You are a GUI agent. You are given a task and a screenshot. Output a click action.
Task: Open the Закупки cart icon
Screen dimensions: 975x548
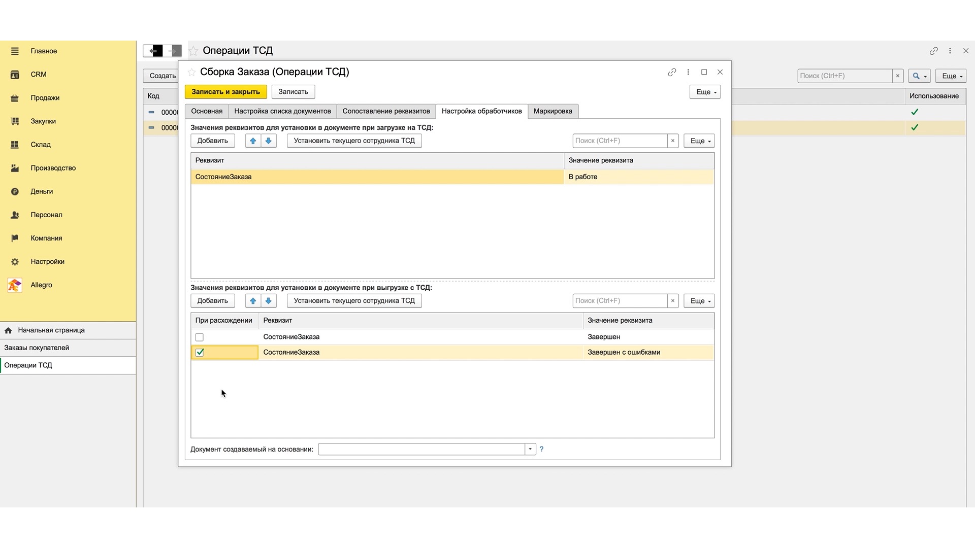[15, 121]
